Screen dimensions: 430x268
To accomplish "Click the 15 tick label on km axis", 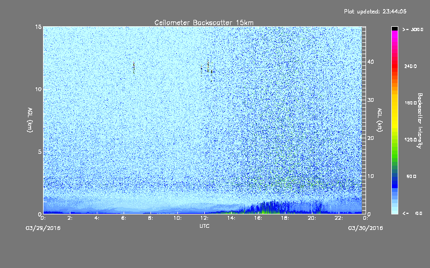I will (x=38, y=27).
